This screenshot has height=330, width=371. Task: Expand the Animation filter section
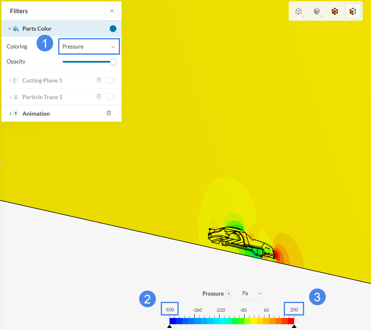pos(10,113)
